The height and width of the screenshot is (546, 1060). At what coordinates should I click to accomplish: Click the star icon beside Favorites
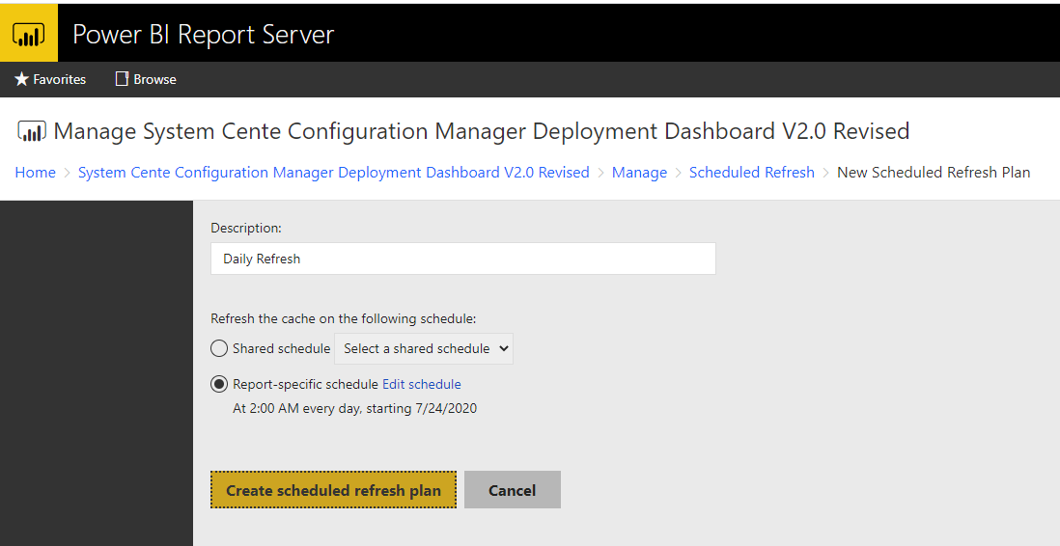coord(21,79)
